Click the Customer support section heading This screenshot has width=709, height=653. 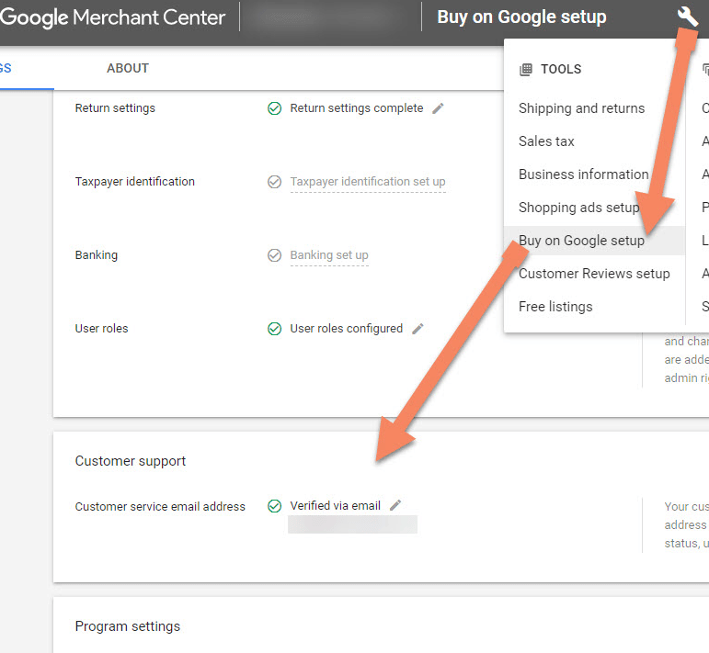131,461
